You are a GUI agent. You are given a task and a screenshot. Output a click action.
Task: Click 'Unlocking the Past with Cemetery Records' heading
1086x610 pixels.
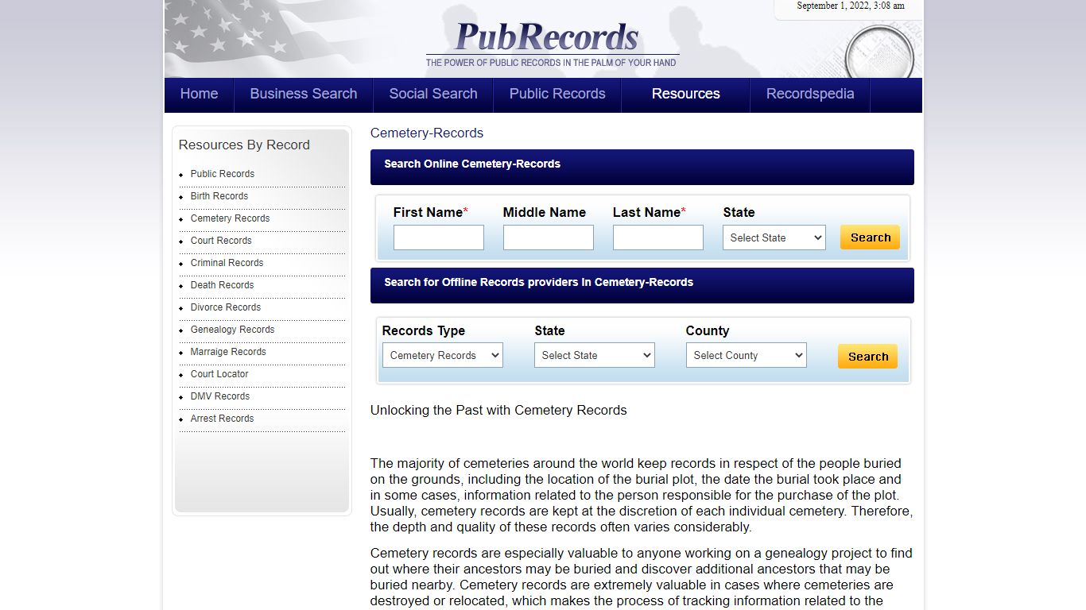click(498, 411)
